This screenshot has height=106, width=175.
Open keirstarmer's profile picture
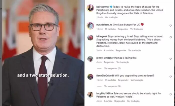coord(90,8)
